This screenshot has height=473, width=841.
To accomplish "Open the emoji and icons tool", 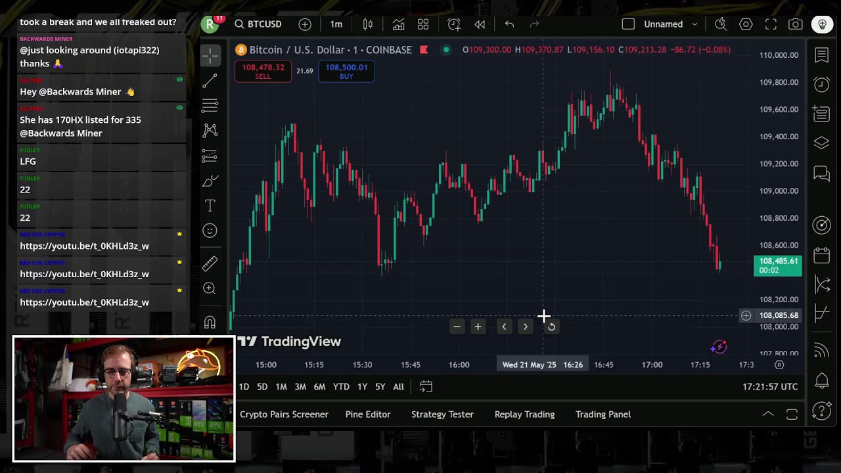I will [210, 231].
